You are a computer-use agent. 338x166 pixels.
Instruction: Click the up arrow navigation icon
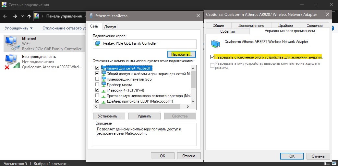[x=29, y=16]
